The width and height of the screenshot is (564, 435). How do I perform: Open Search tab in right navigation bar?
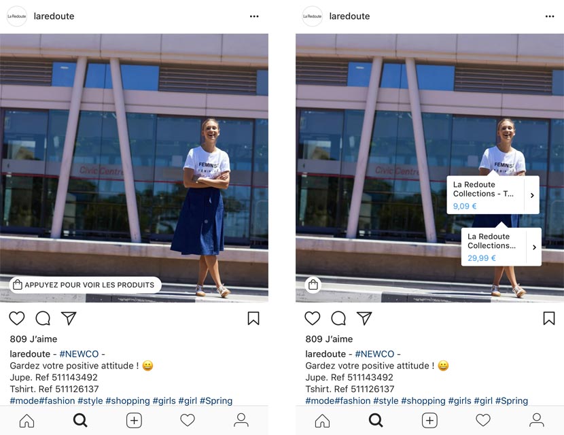[x=376, y=420]
